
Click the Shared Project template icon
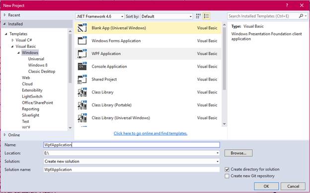[82, 80]
